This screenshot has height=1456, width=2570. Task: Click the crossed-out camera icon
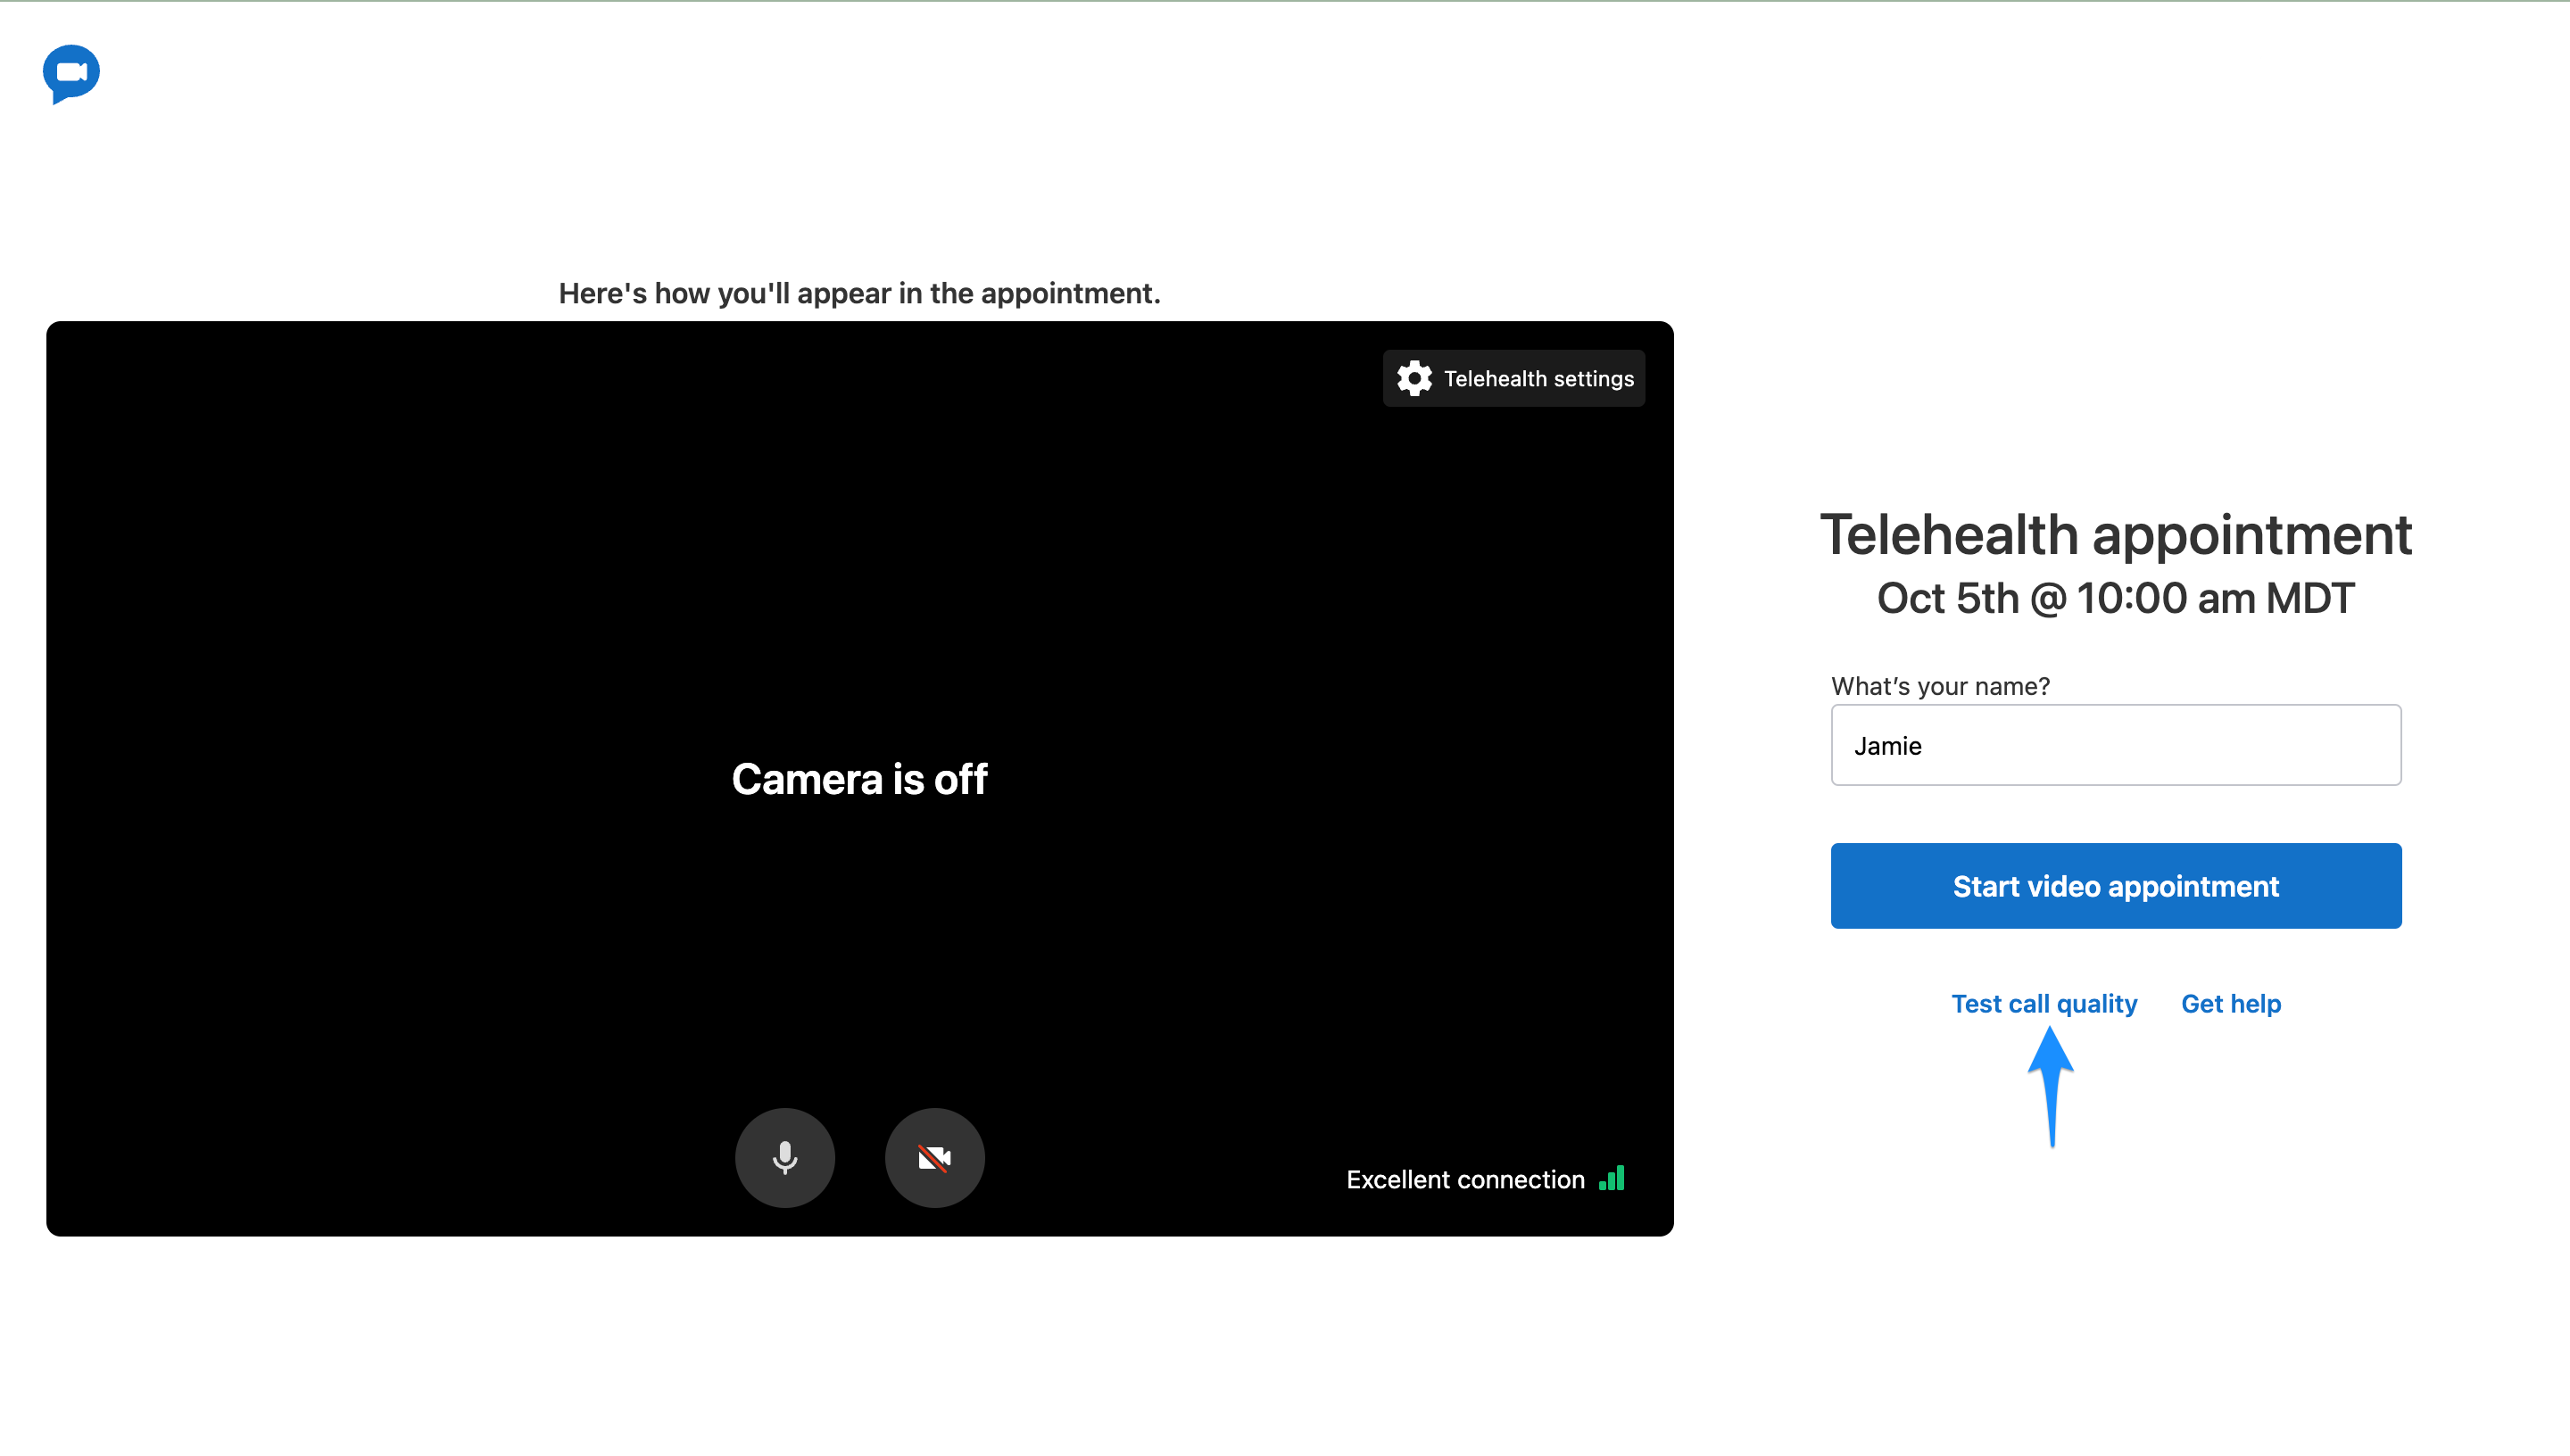[934, 1157]
